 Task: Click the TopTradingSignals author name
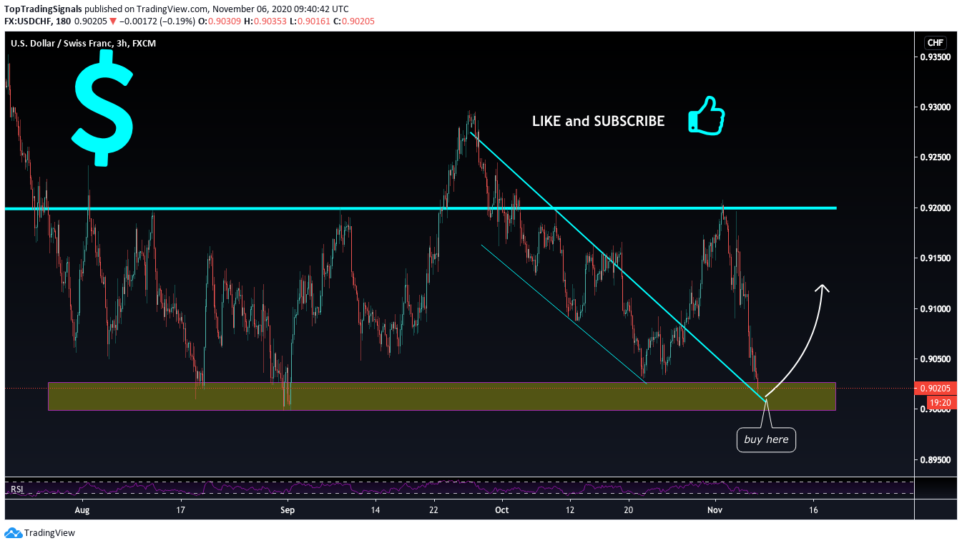(x=42, y=9)
